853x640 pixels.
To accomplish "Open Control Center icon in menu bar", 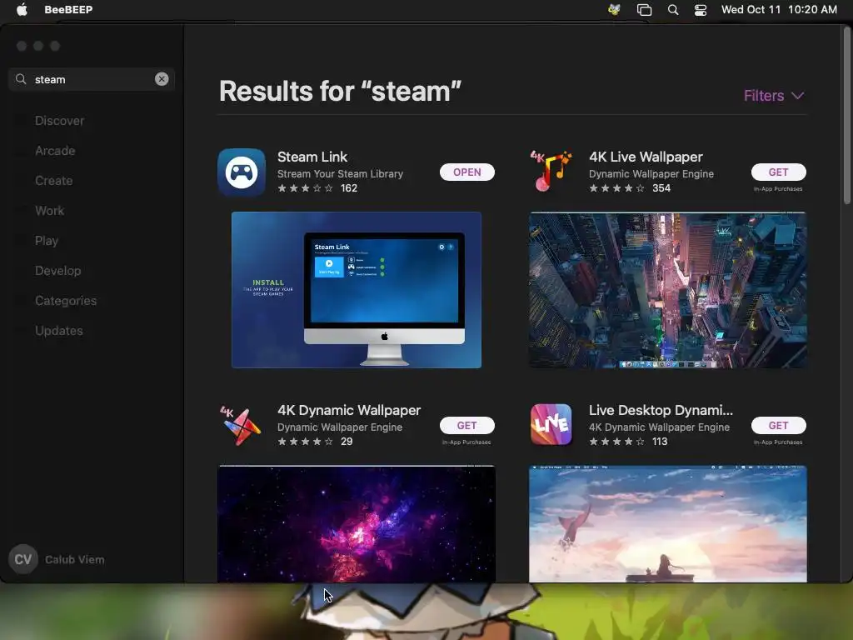I will [701, 9].
